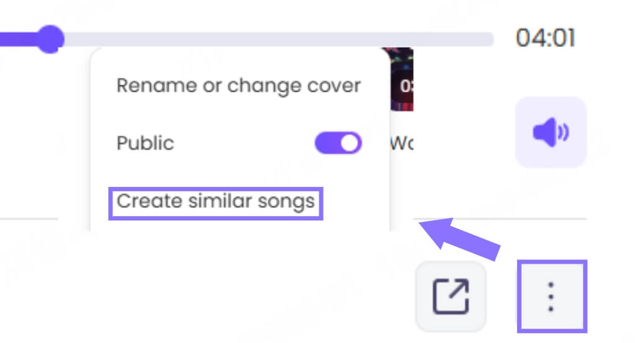This screenshot has height=343, width=635.
Task: Click the 04:01 total duration label
Action: pos(545,39)
